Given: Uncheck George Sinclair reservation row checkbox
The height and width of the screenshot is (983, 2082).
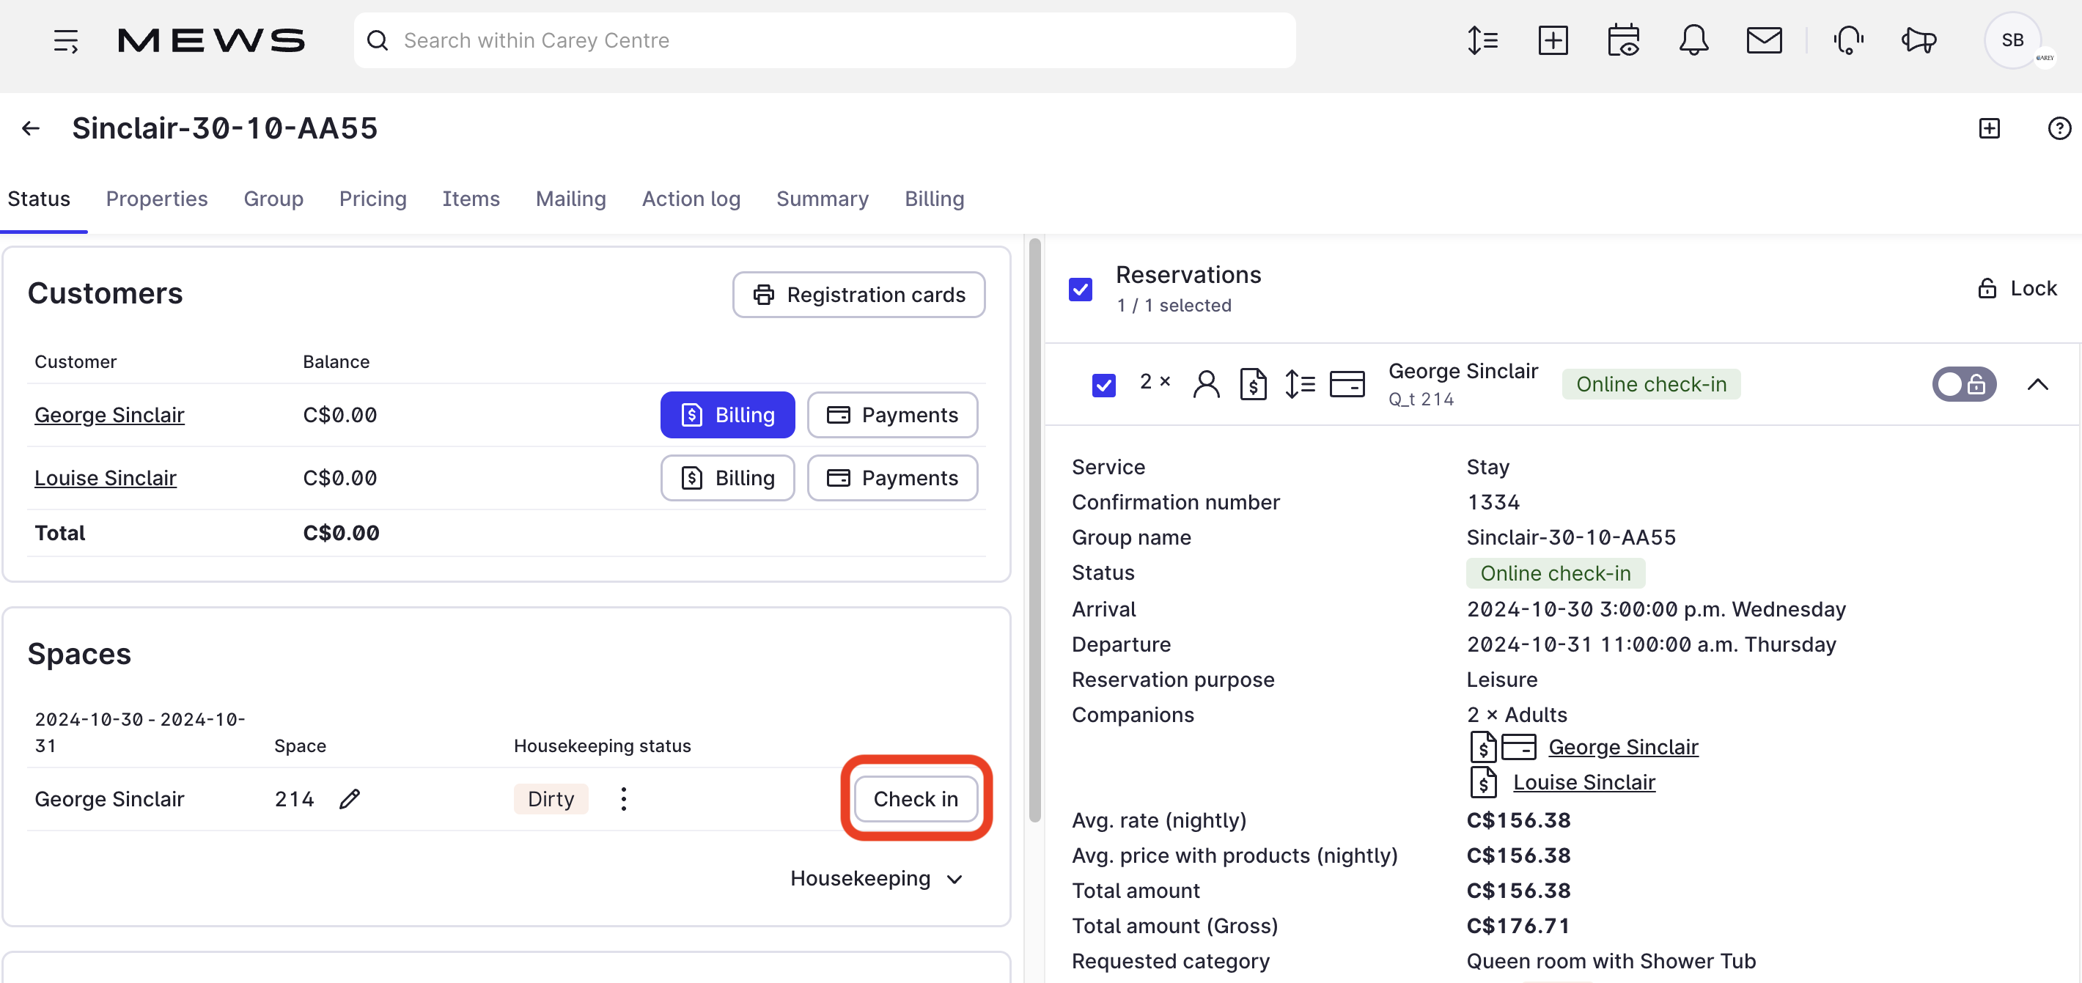Looking at the screenshot, I should (x=1103, y=385).
